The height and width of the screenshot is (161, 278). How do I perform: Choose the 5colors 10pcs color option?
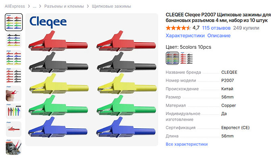pyautogui.click(x=172, y=58)
